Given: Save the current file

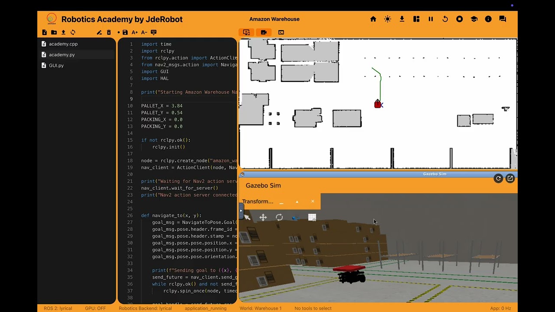Looking at the screenshot, I should (125, 32).
